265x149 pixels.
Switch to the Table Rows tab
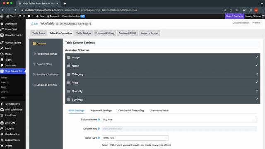39,33
